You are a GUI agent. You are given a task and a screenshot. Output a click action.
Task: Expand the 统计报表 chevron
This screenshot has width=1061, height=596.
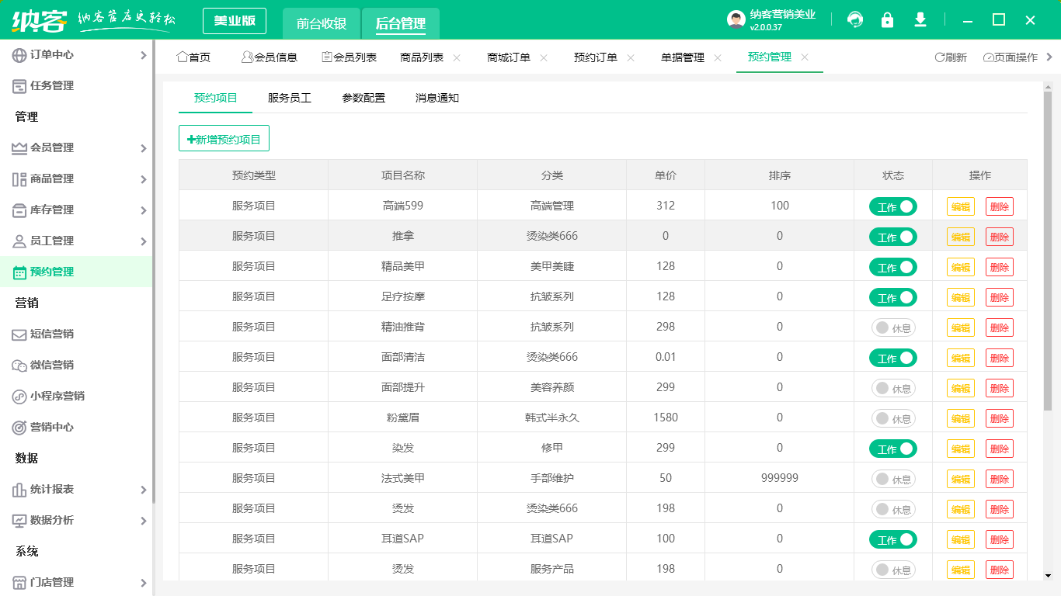tap(144, 490)
